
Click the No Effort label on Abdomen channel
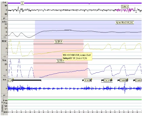click(x=58, y=42)
